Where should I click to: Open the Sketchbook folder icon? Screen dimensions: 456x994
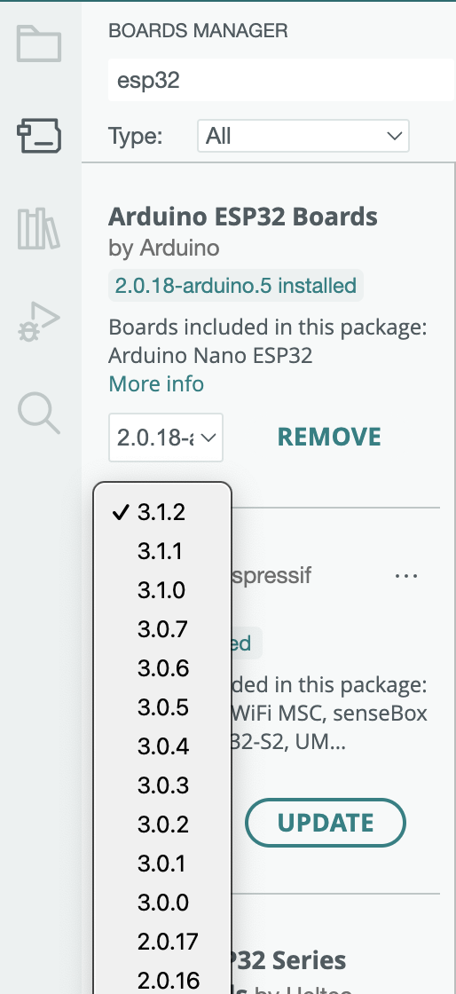[39, 43]
